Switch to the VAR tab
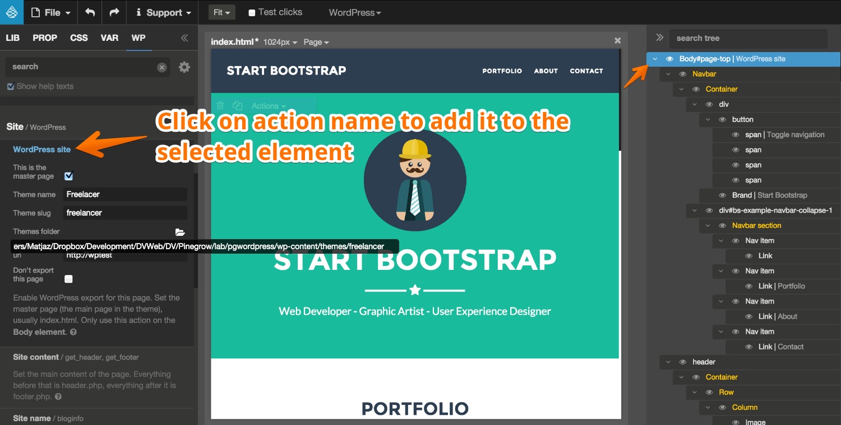841x425 pixels. pyautogui.click(x=109, y=38)
